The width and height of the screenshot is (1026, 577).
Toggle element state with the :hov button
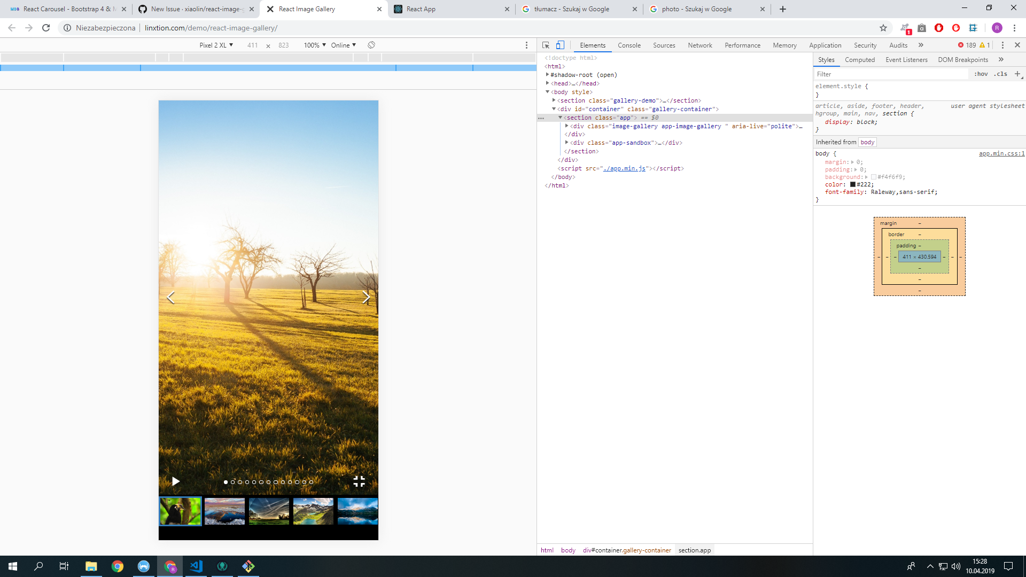coord(982,74)
